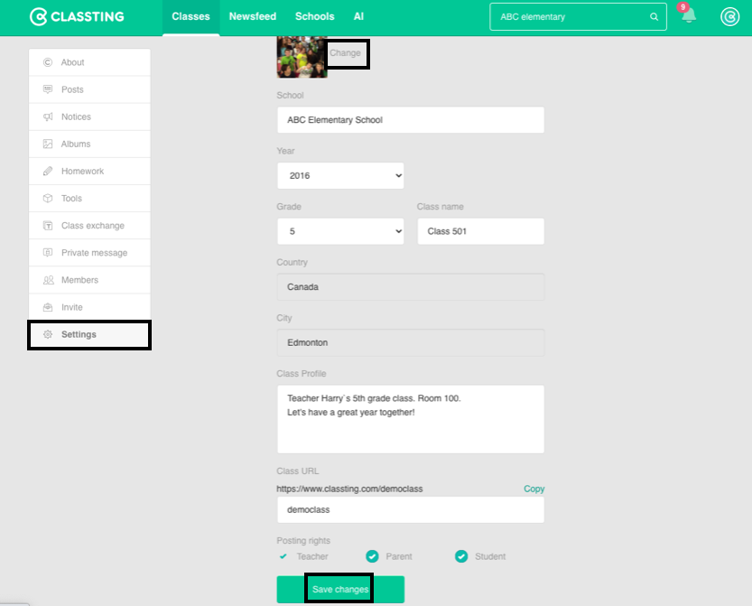
Task: Open Private message in the sidebar
Action: [89, 253]
